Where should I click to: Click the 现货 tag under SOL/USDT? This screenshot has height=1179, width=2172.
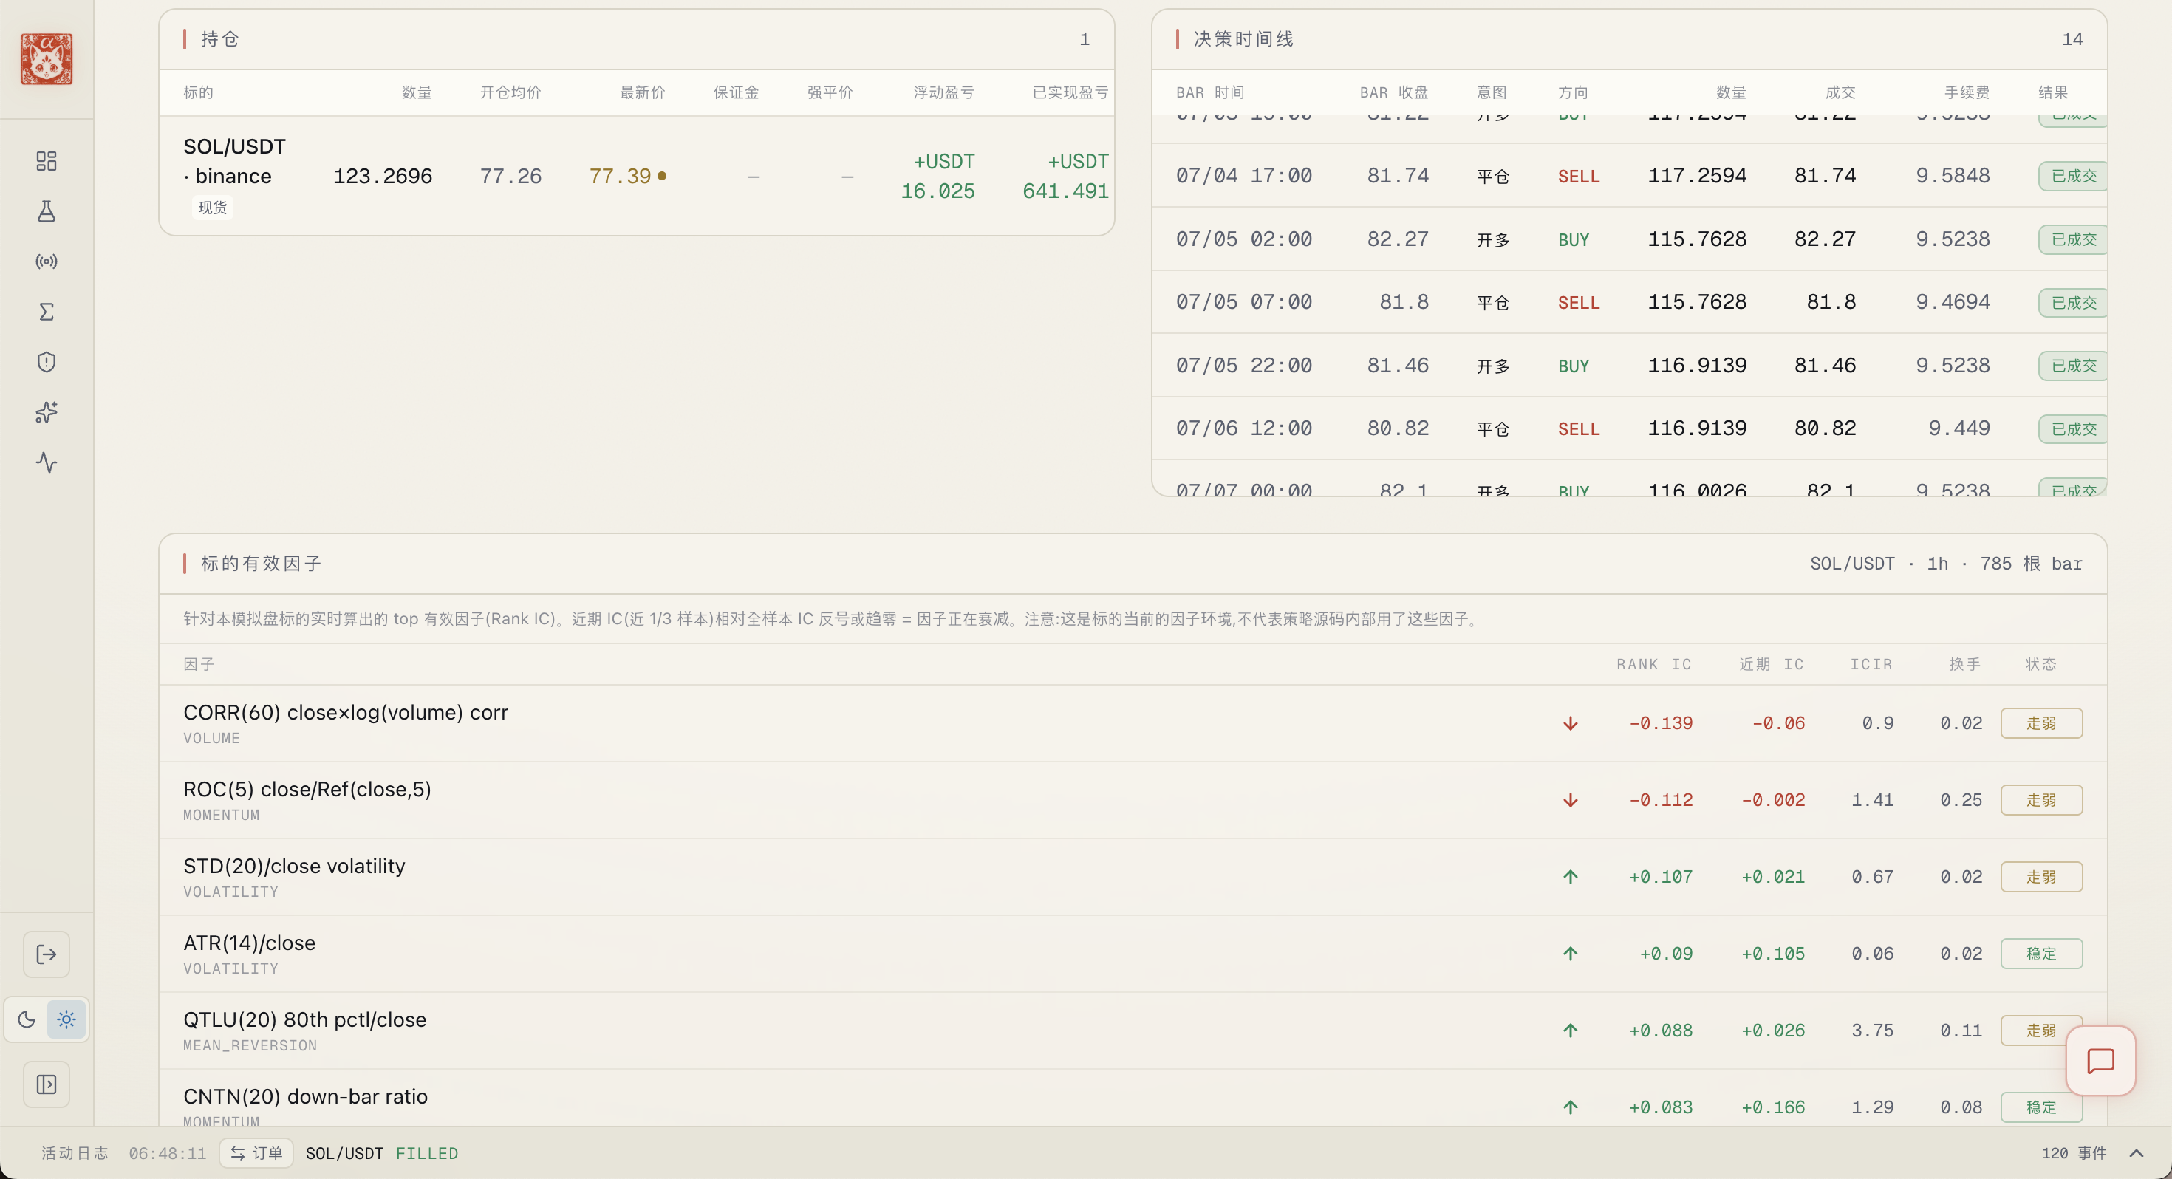213,208
